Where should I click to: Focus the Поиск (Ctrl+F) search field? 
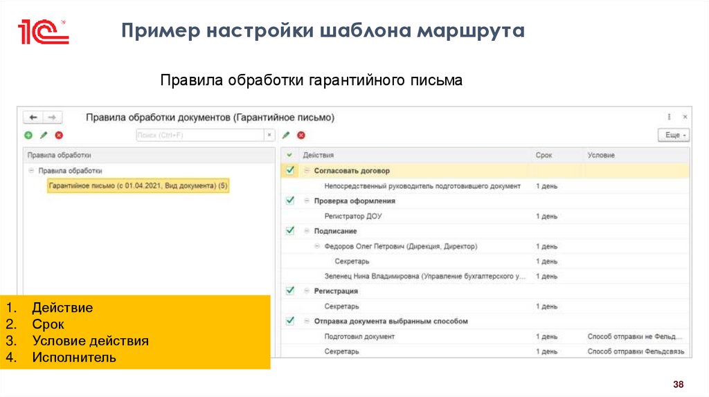coord(200,135)
